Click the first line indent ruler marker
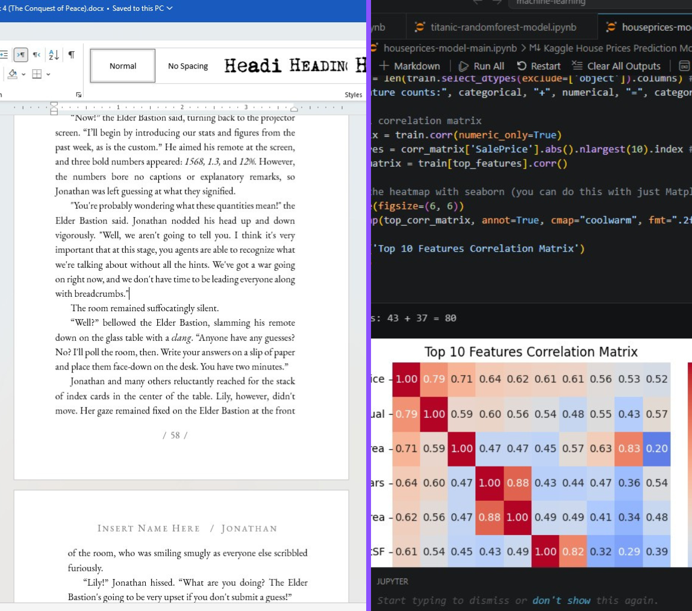Screen dimensions: 692x611 [54, 104]
